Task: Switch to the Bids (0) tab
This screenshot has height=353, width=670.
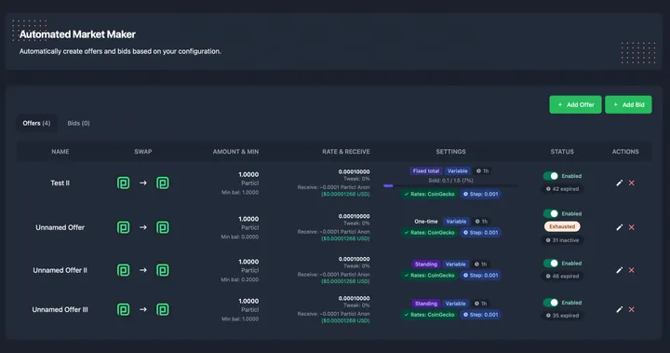Action: point(78,123)
